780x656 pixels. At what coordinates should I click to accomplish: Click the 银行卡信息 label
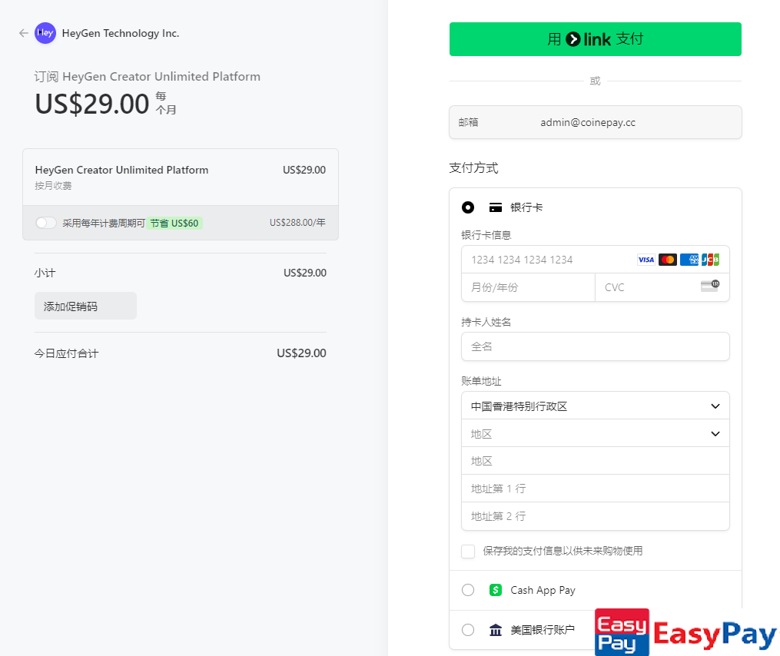pos(486,235)
